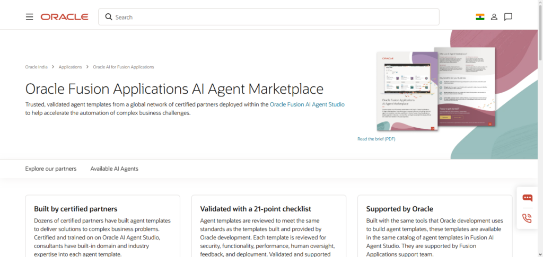Open the user account icon
Screen dimensions: 543x257
tap(494, 17)
